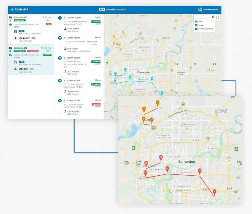Toggle the Driver(s) GPS Points checkbox
This screenshot has height=214, width=252.
196,29
